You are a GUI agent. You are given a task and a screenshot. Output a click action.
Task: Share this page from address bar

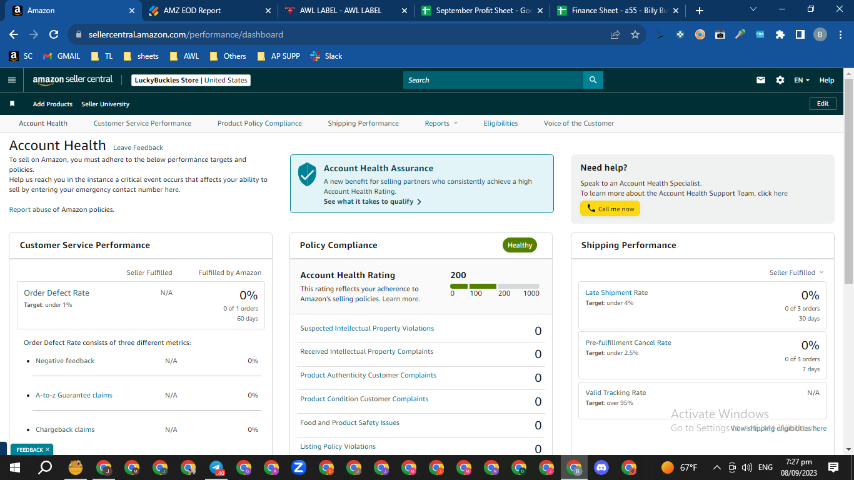(x=615, y=34)
